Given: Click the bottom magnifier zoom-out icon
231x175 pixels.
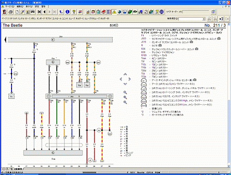Looking at the screenshot, I should [125, 102].
